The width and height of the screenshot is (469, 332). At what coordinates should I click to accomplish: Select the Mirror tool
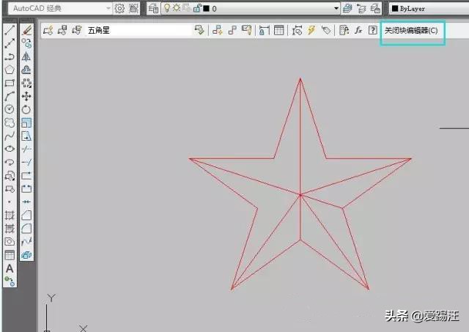click(x=26, y=56)
